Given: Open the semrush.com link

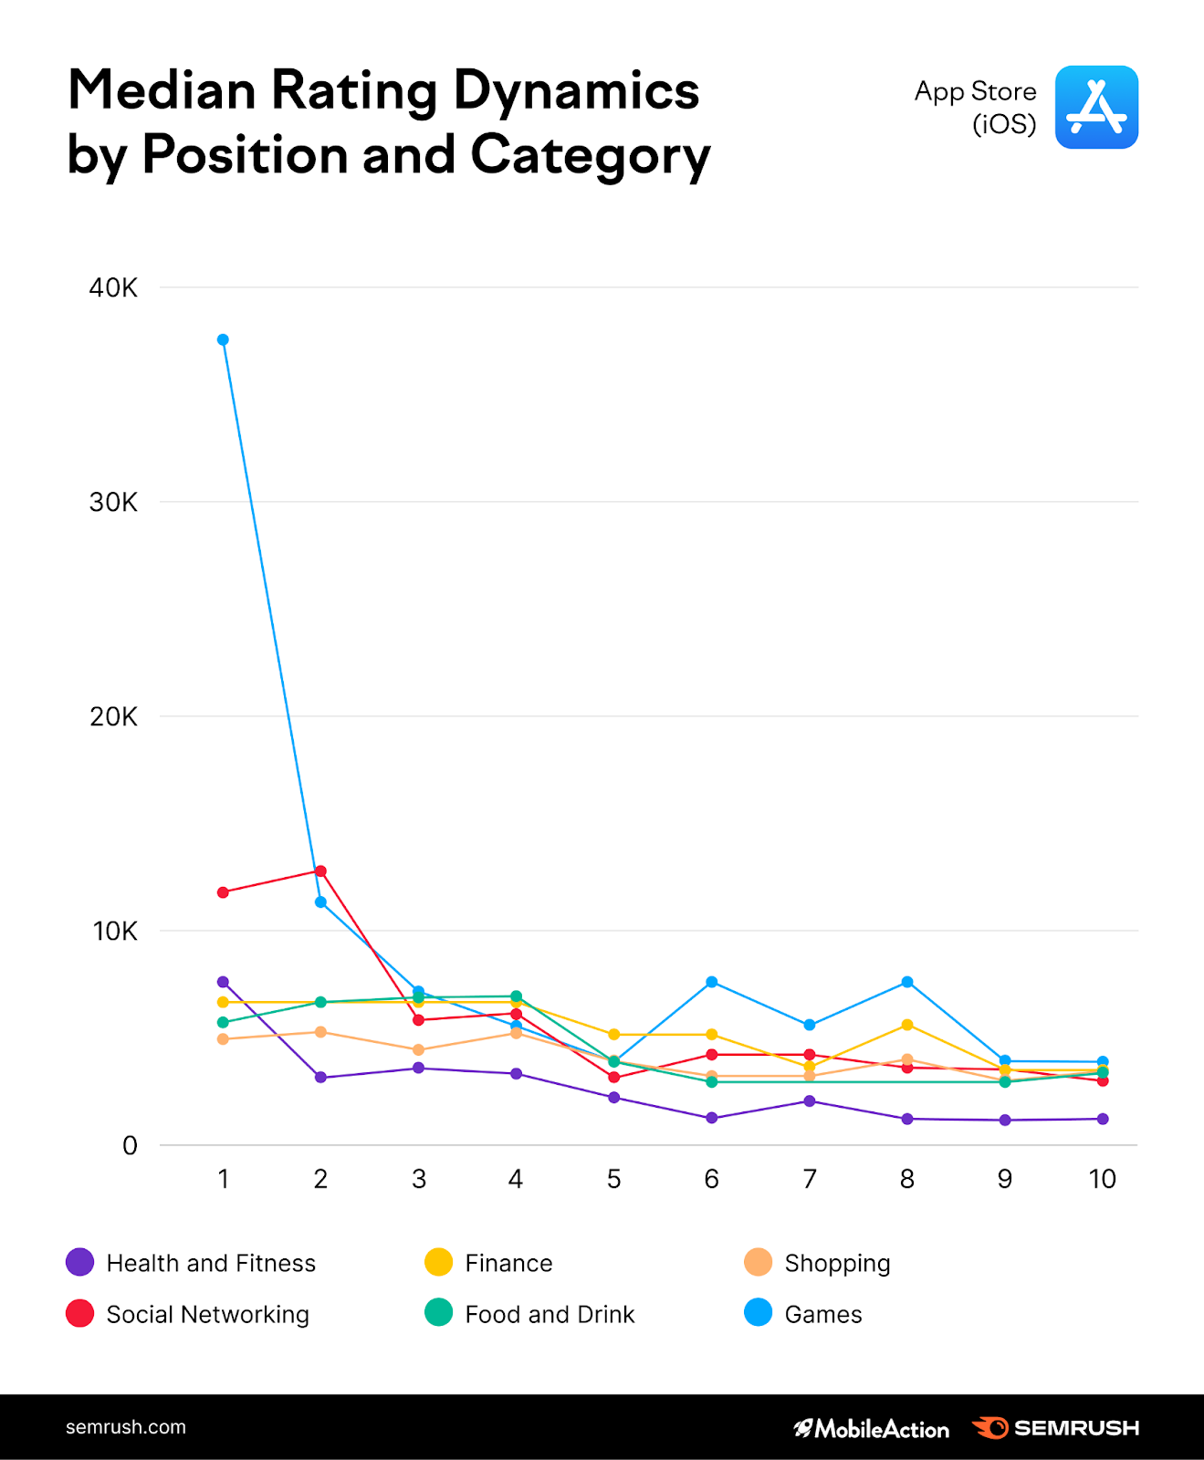Looking at the screenshot, I should [x=126, y=1427].
